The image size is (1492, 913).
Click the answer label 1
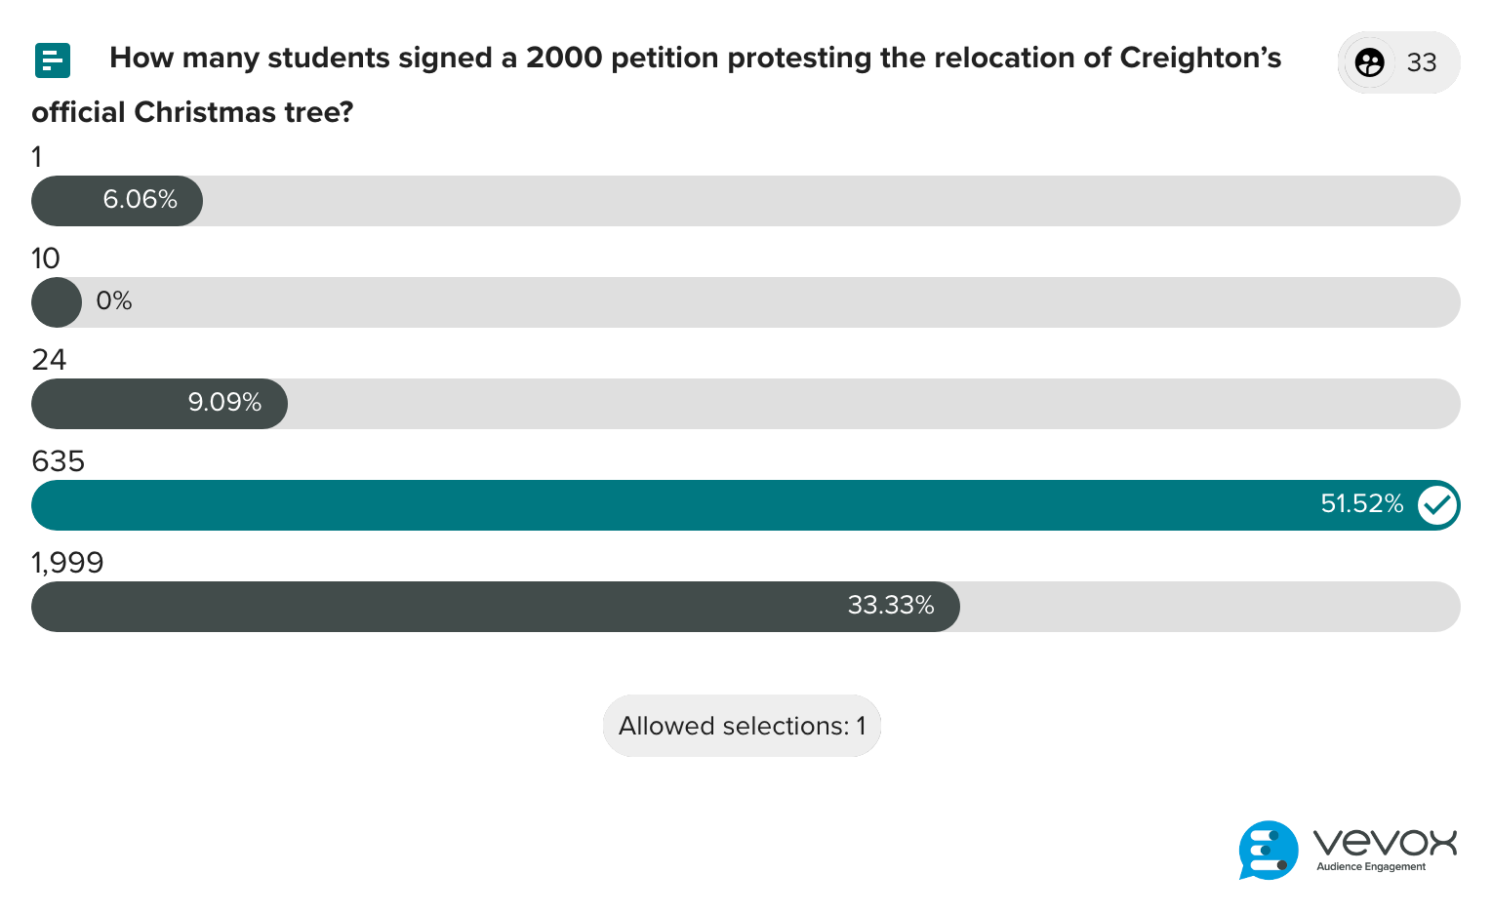37,157
